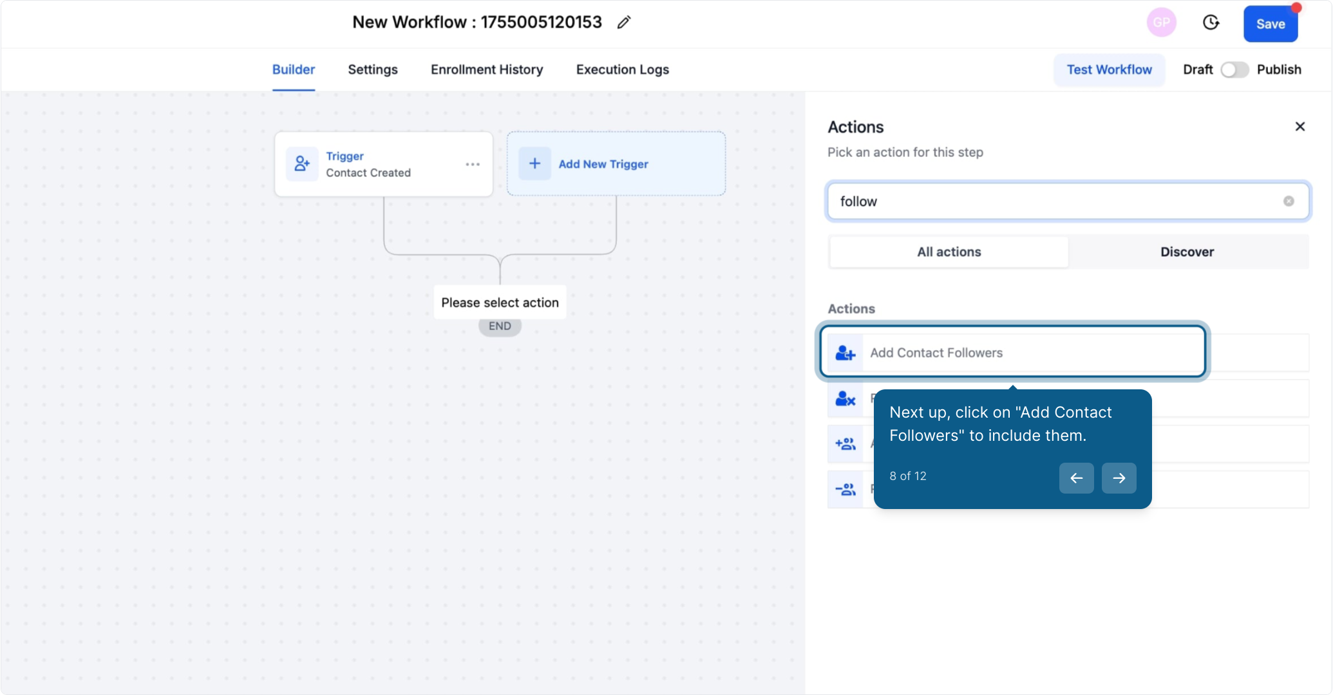
Task: Click the GP user avatar
Action: coord(1161,23)
